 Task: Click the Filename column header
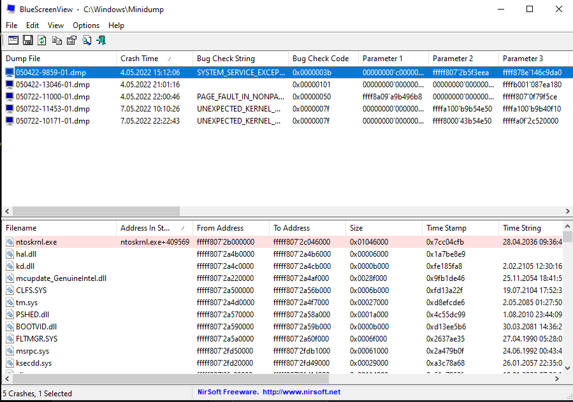21,228
